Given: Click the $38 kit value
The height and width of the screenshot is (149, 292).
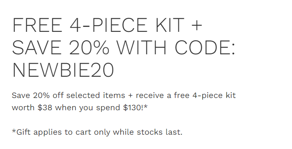Looking at the screenshot, I should pos(45,108).
